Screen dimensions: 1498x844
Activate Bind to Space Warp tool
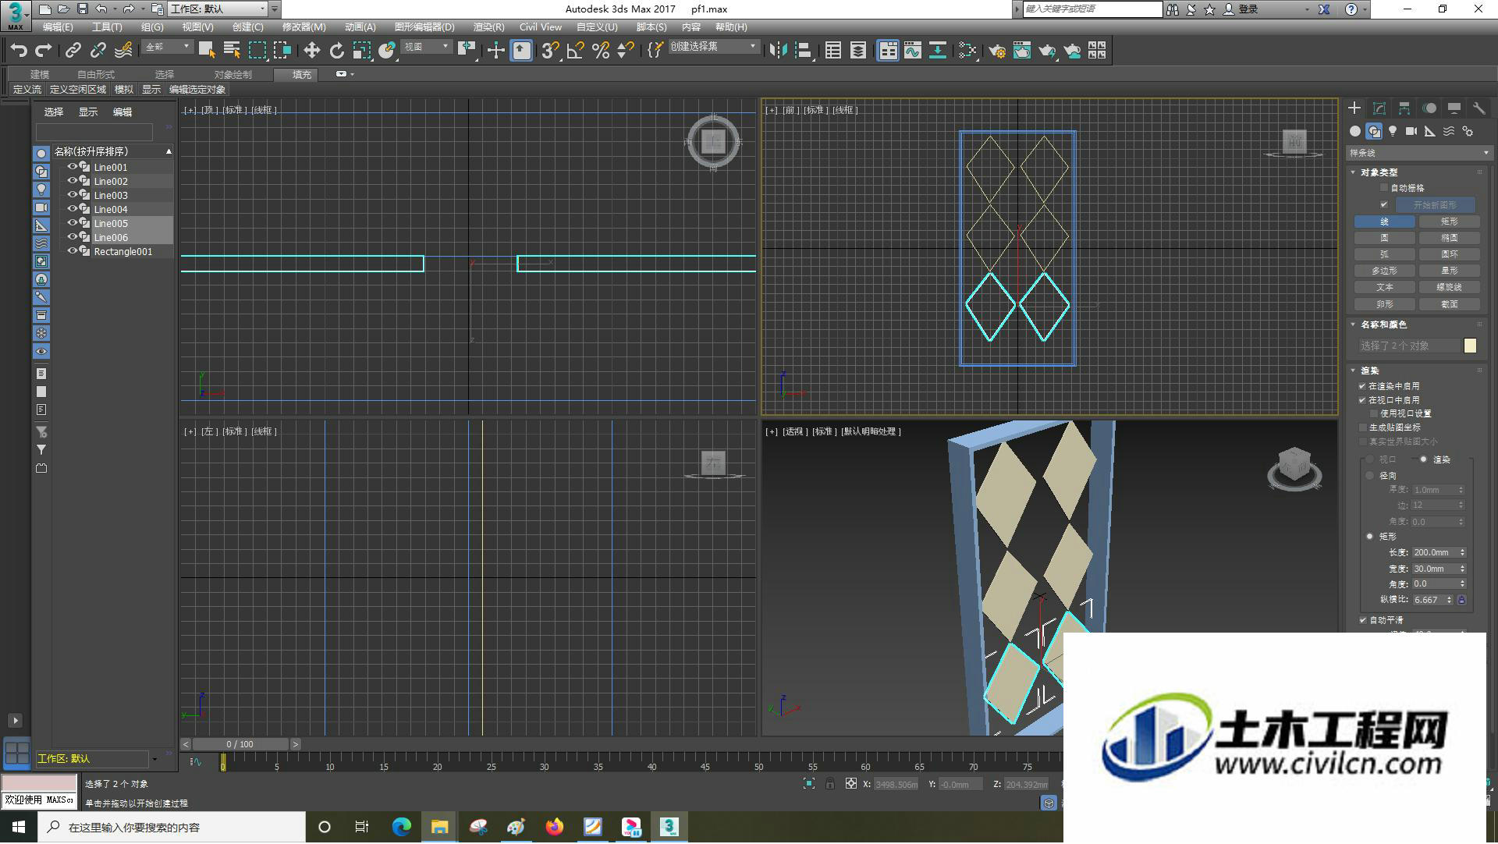point(123,51)
